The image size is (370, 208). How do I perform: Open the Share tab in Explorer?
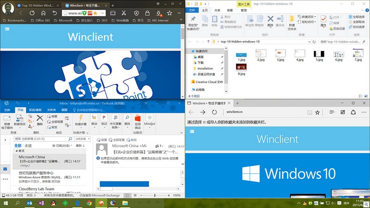[x=217, y=10]
